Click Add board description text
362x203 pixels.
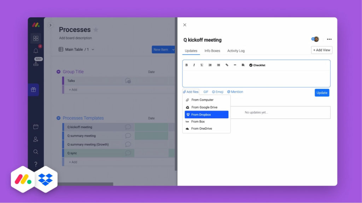75,38
